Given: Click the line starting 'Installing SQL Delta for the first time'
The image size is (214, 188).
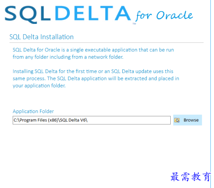Looking at the screenshot, I should (93, 71).
